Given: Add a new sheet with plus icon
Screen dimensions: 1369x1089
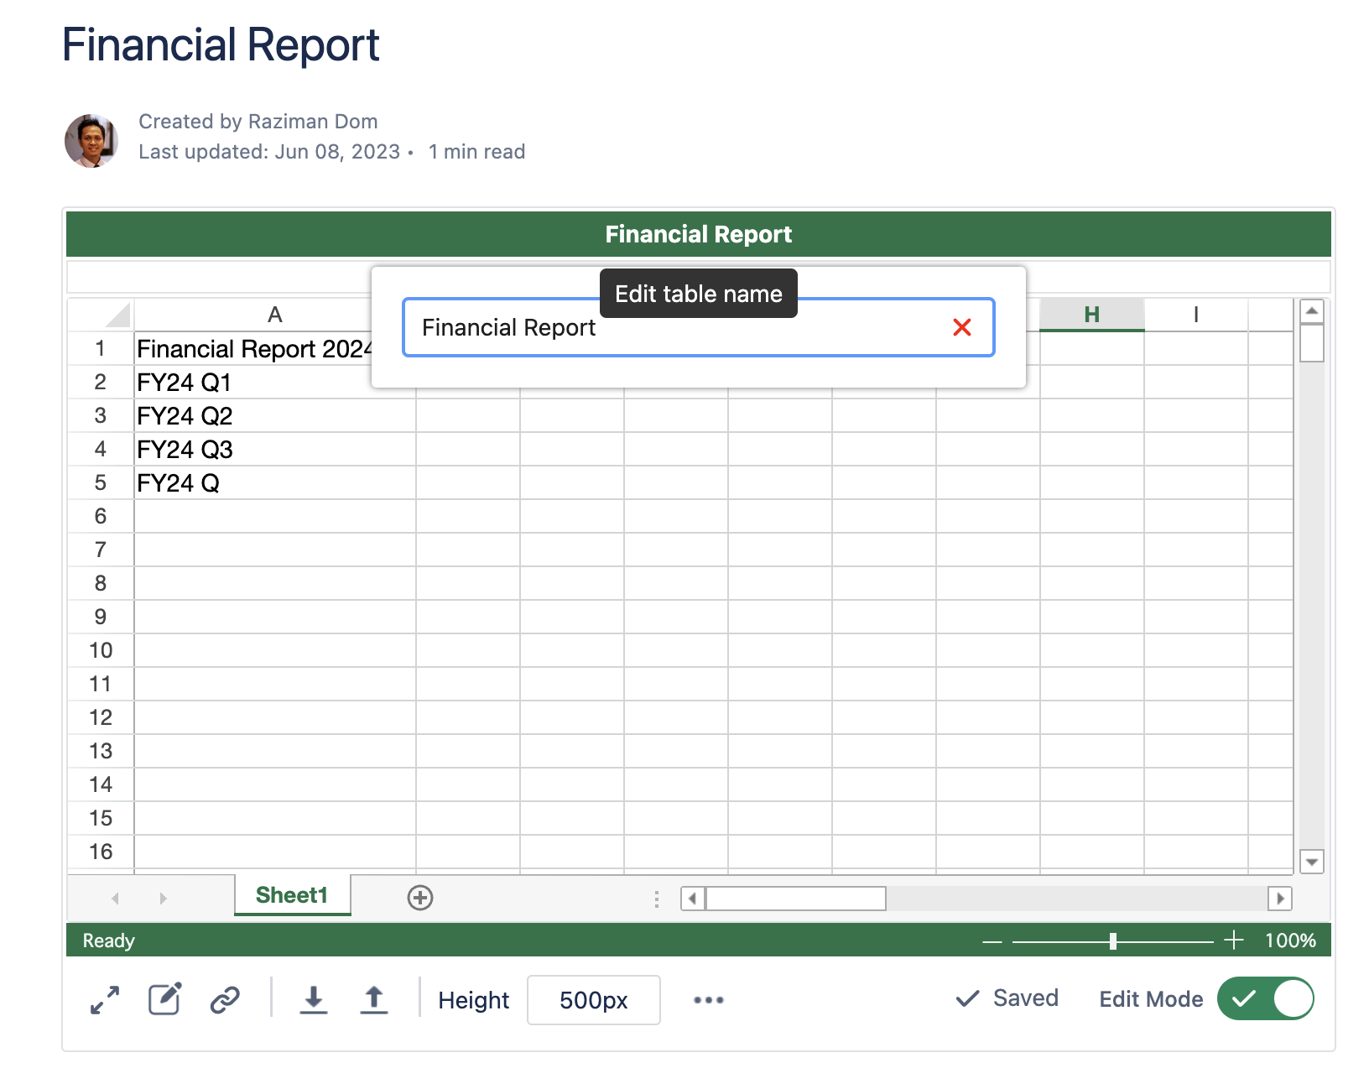Looking at the screenshot, I should [x=419, y=898].
